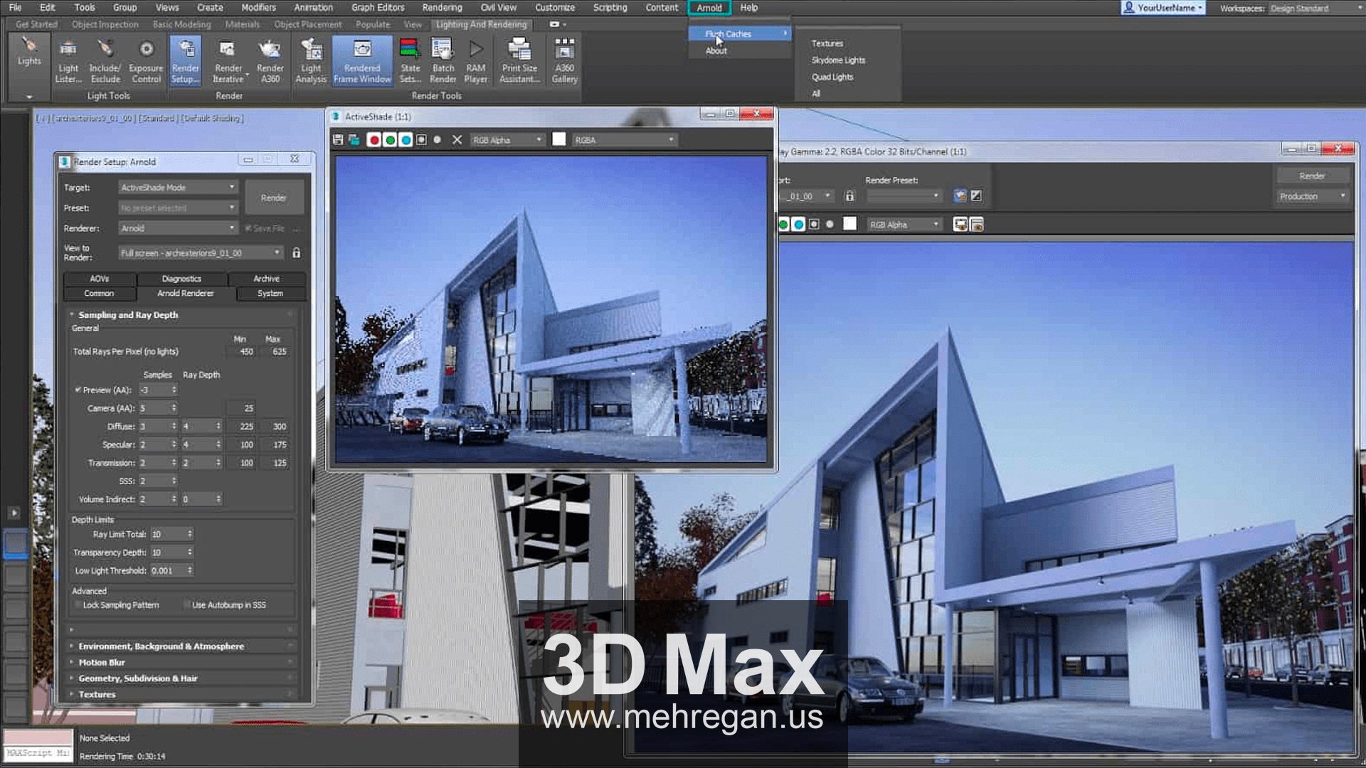Open Renderer dropdown set to Arnold
1366x768 pixels.
(x=178, y=228)
